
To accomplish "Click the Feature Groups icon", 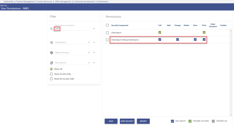I will tap(51, 53).
